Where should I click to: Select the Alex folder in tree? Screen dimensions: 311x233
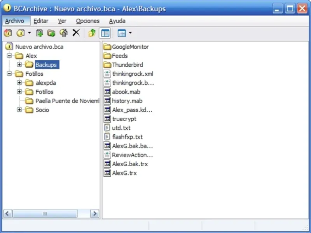[x=31, y=56]
